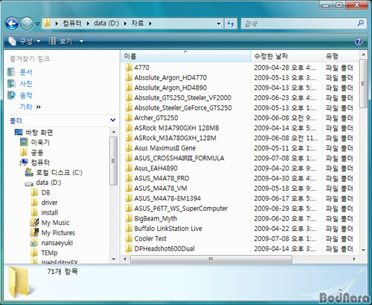The width and height of the screenshot is (372, 305).
Task: Select the ASUS_M4A78_VM folder name
Action: [x=161, y=188]
